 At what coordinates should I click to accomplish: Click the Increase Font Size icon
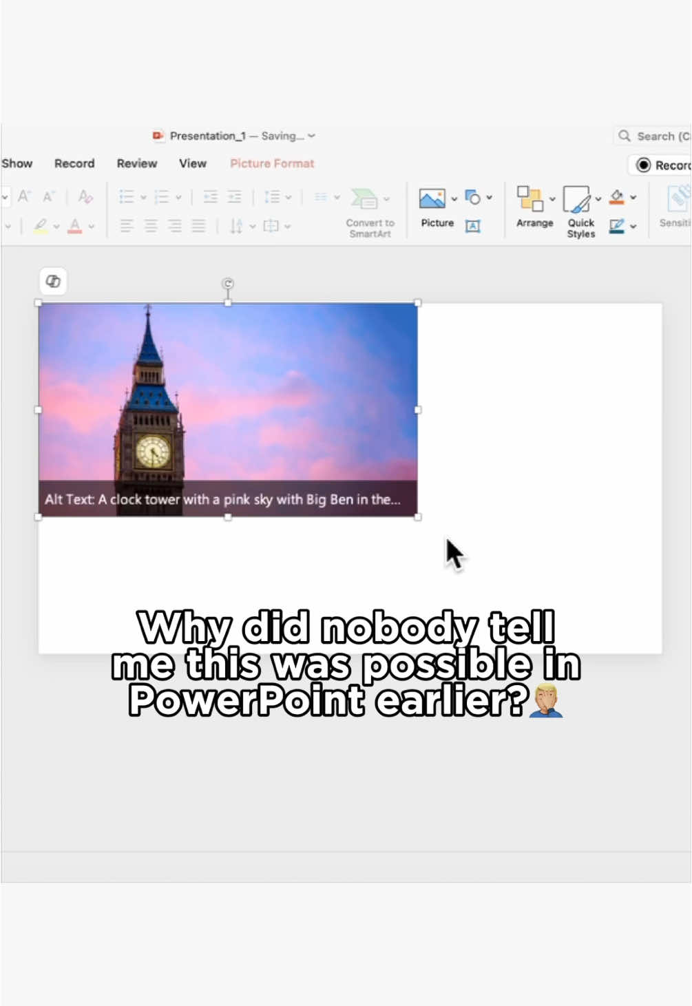point(24,197)
